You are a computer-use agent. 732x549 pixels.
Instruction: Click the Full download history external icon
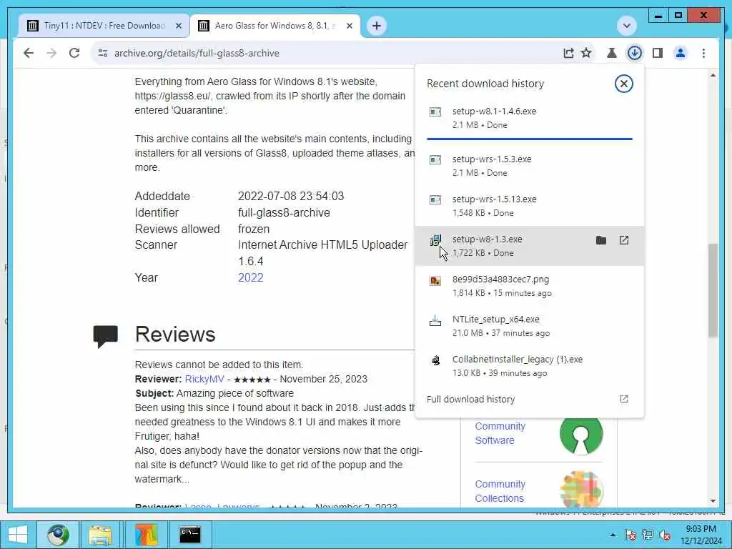tap(624, 399)
